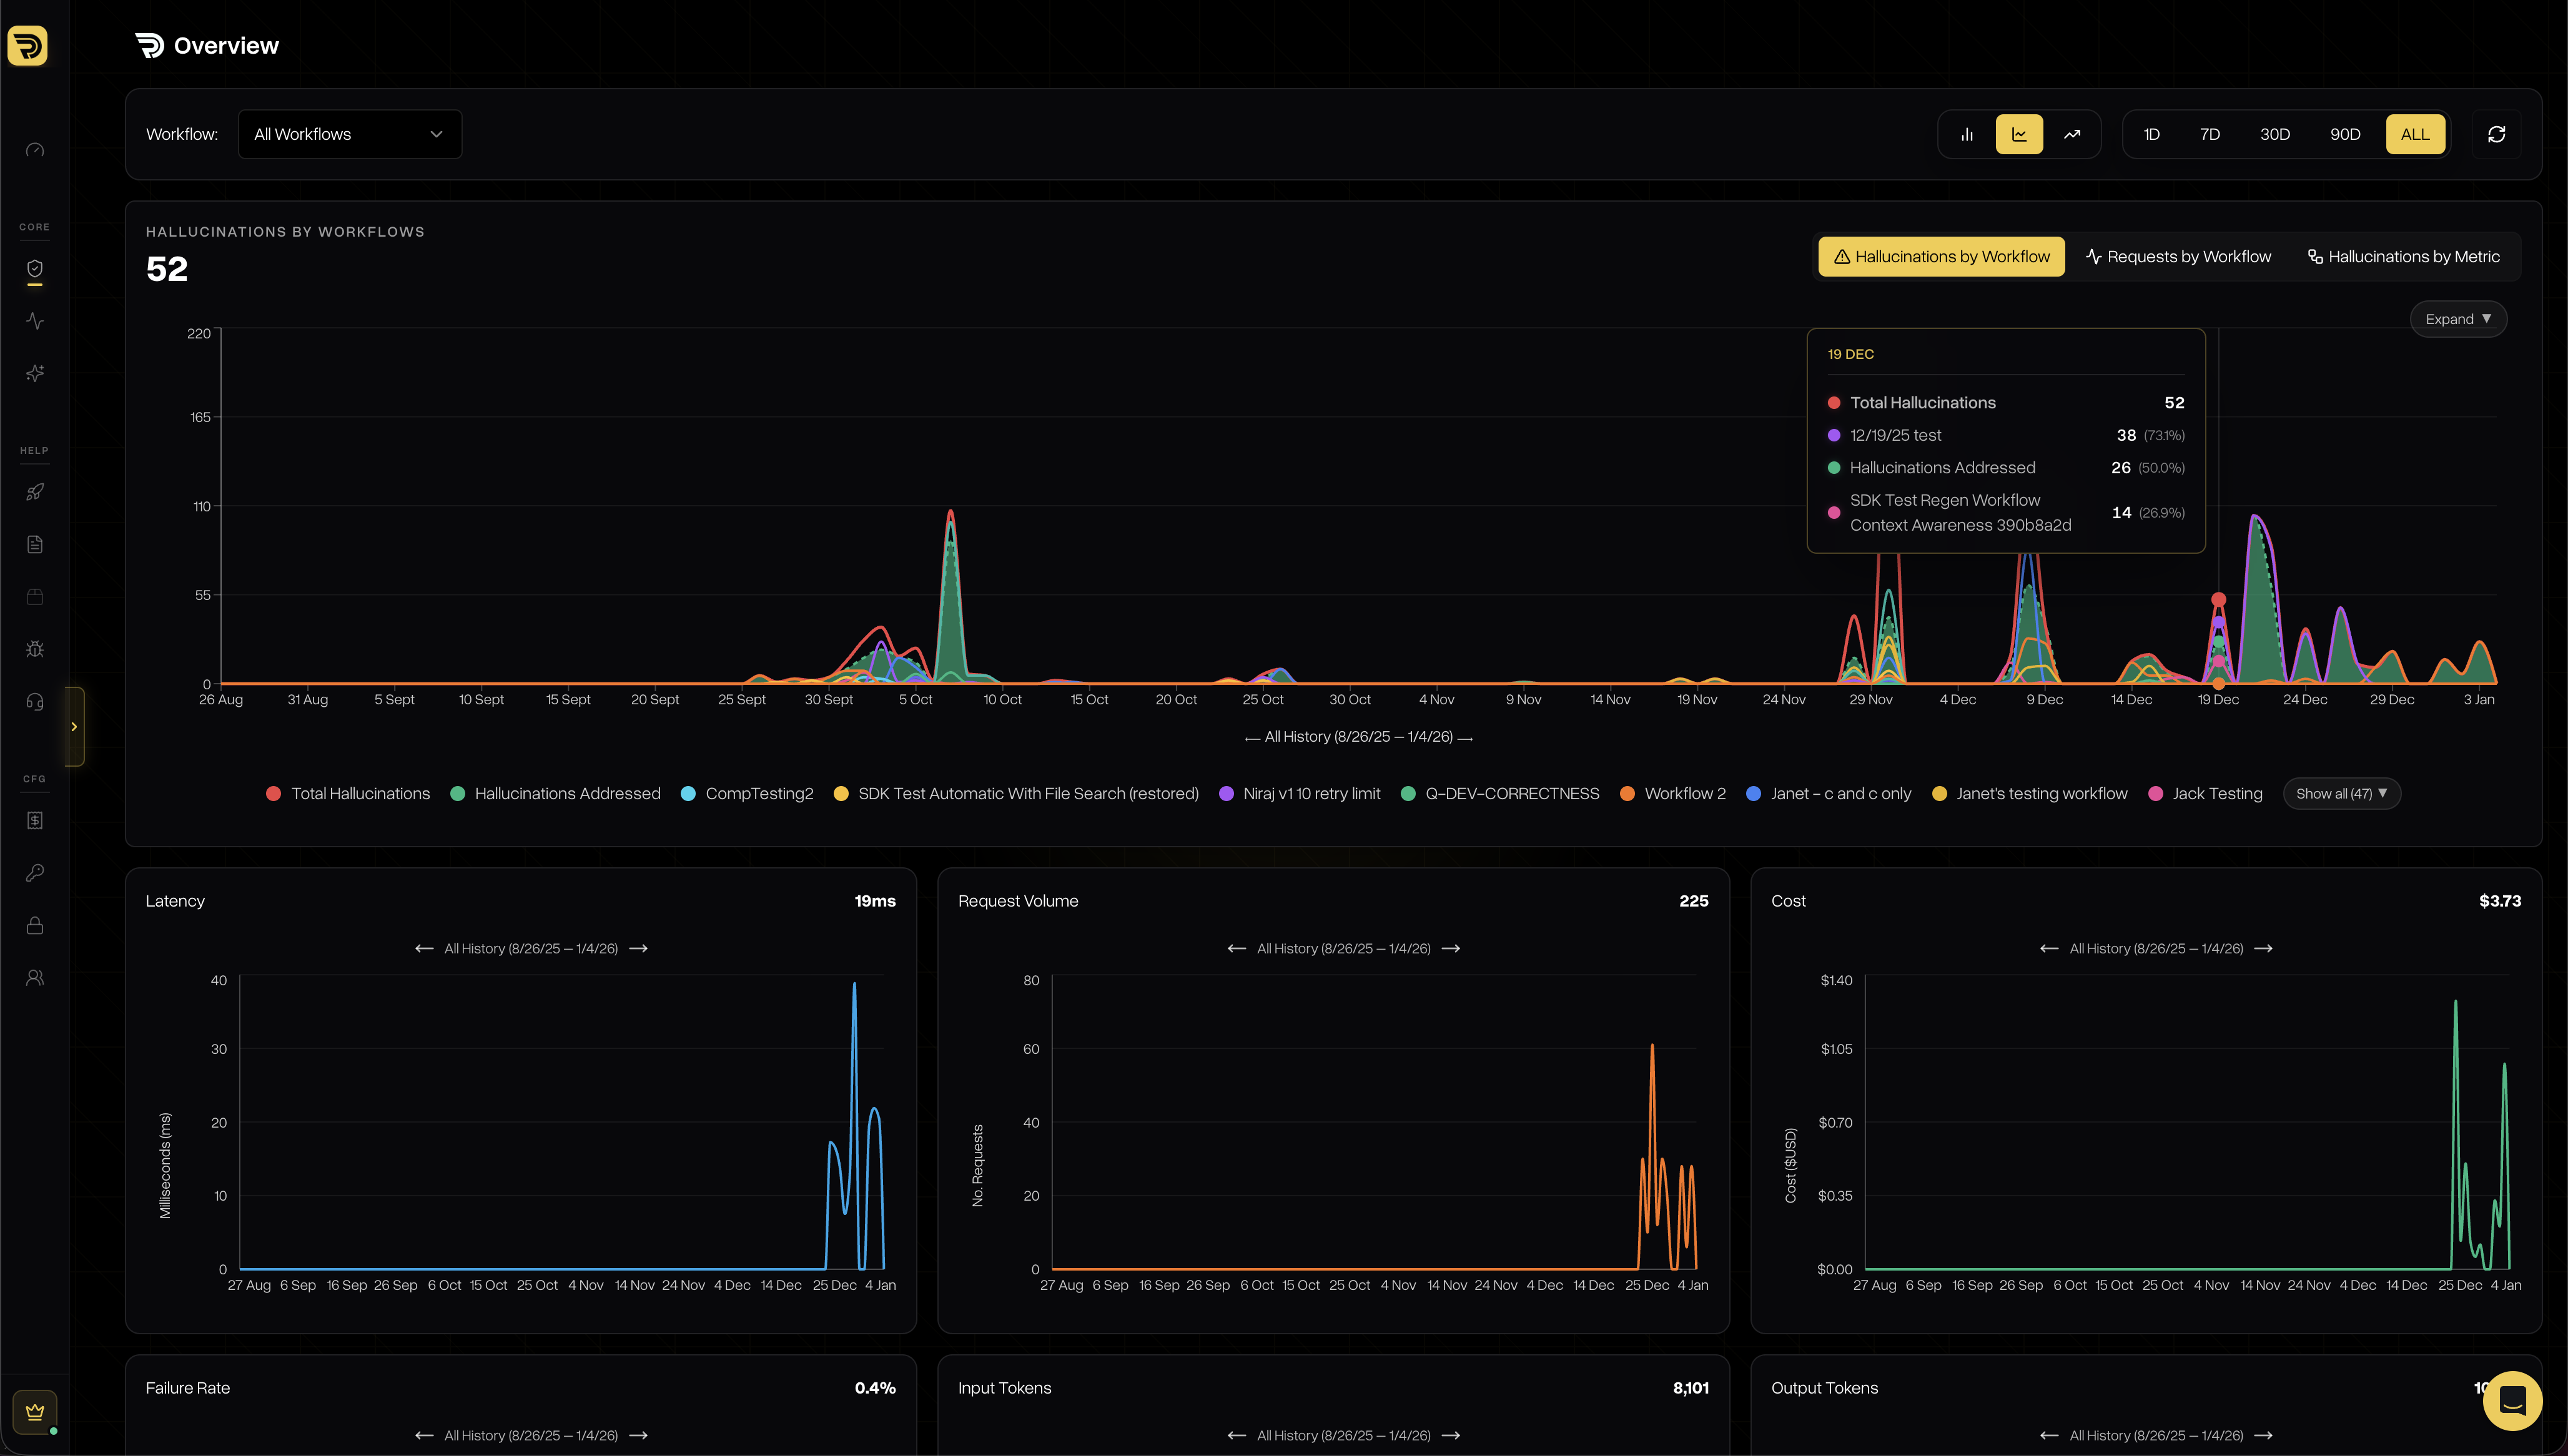
Task: Open the Hallucinations by Metric view
Action: (x=2404, y=256)
